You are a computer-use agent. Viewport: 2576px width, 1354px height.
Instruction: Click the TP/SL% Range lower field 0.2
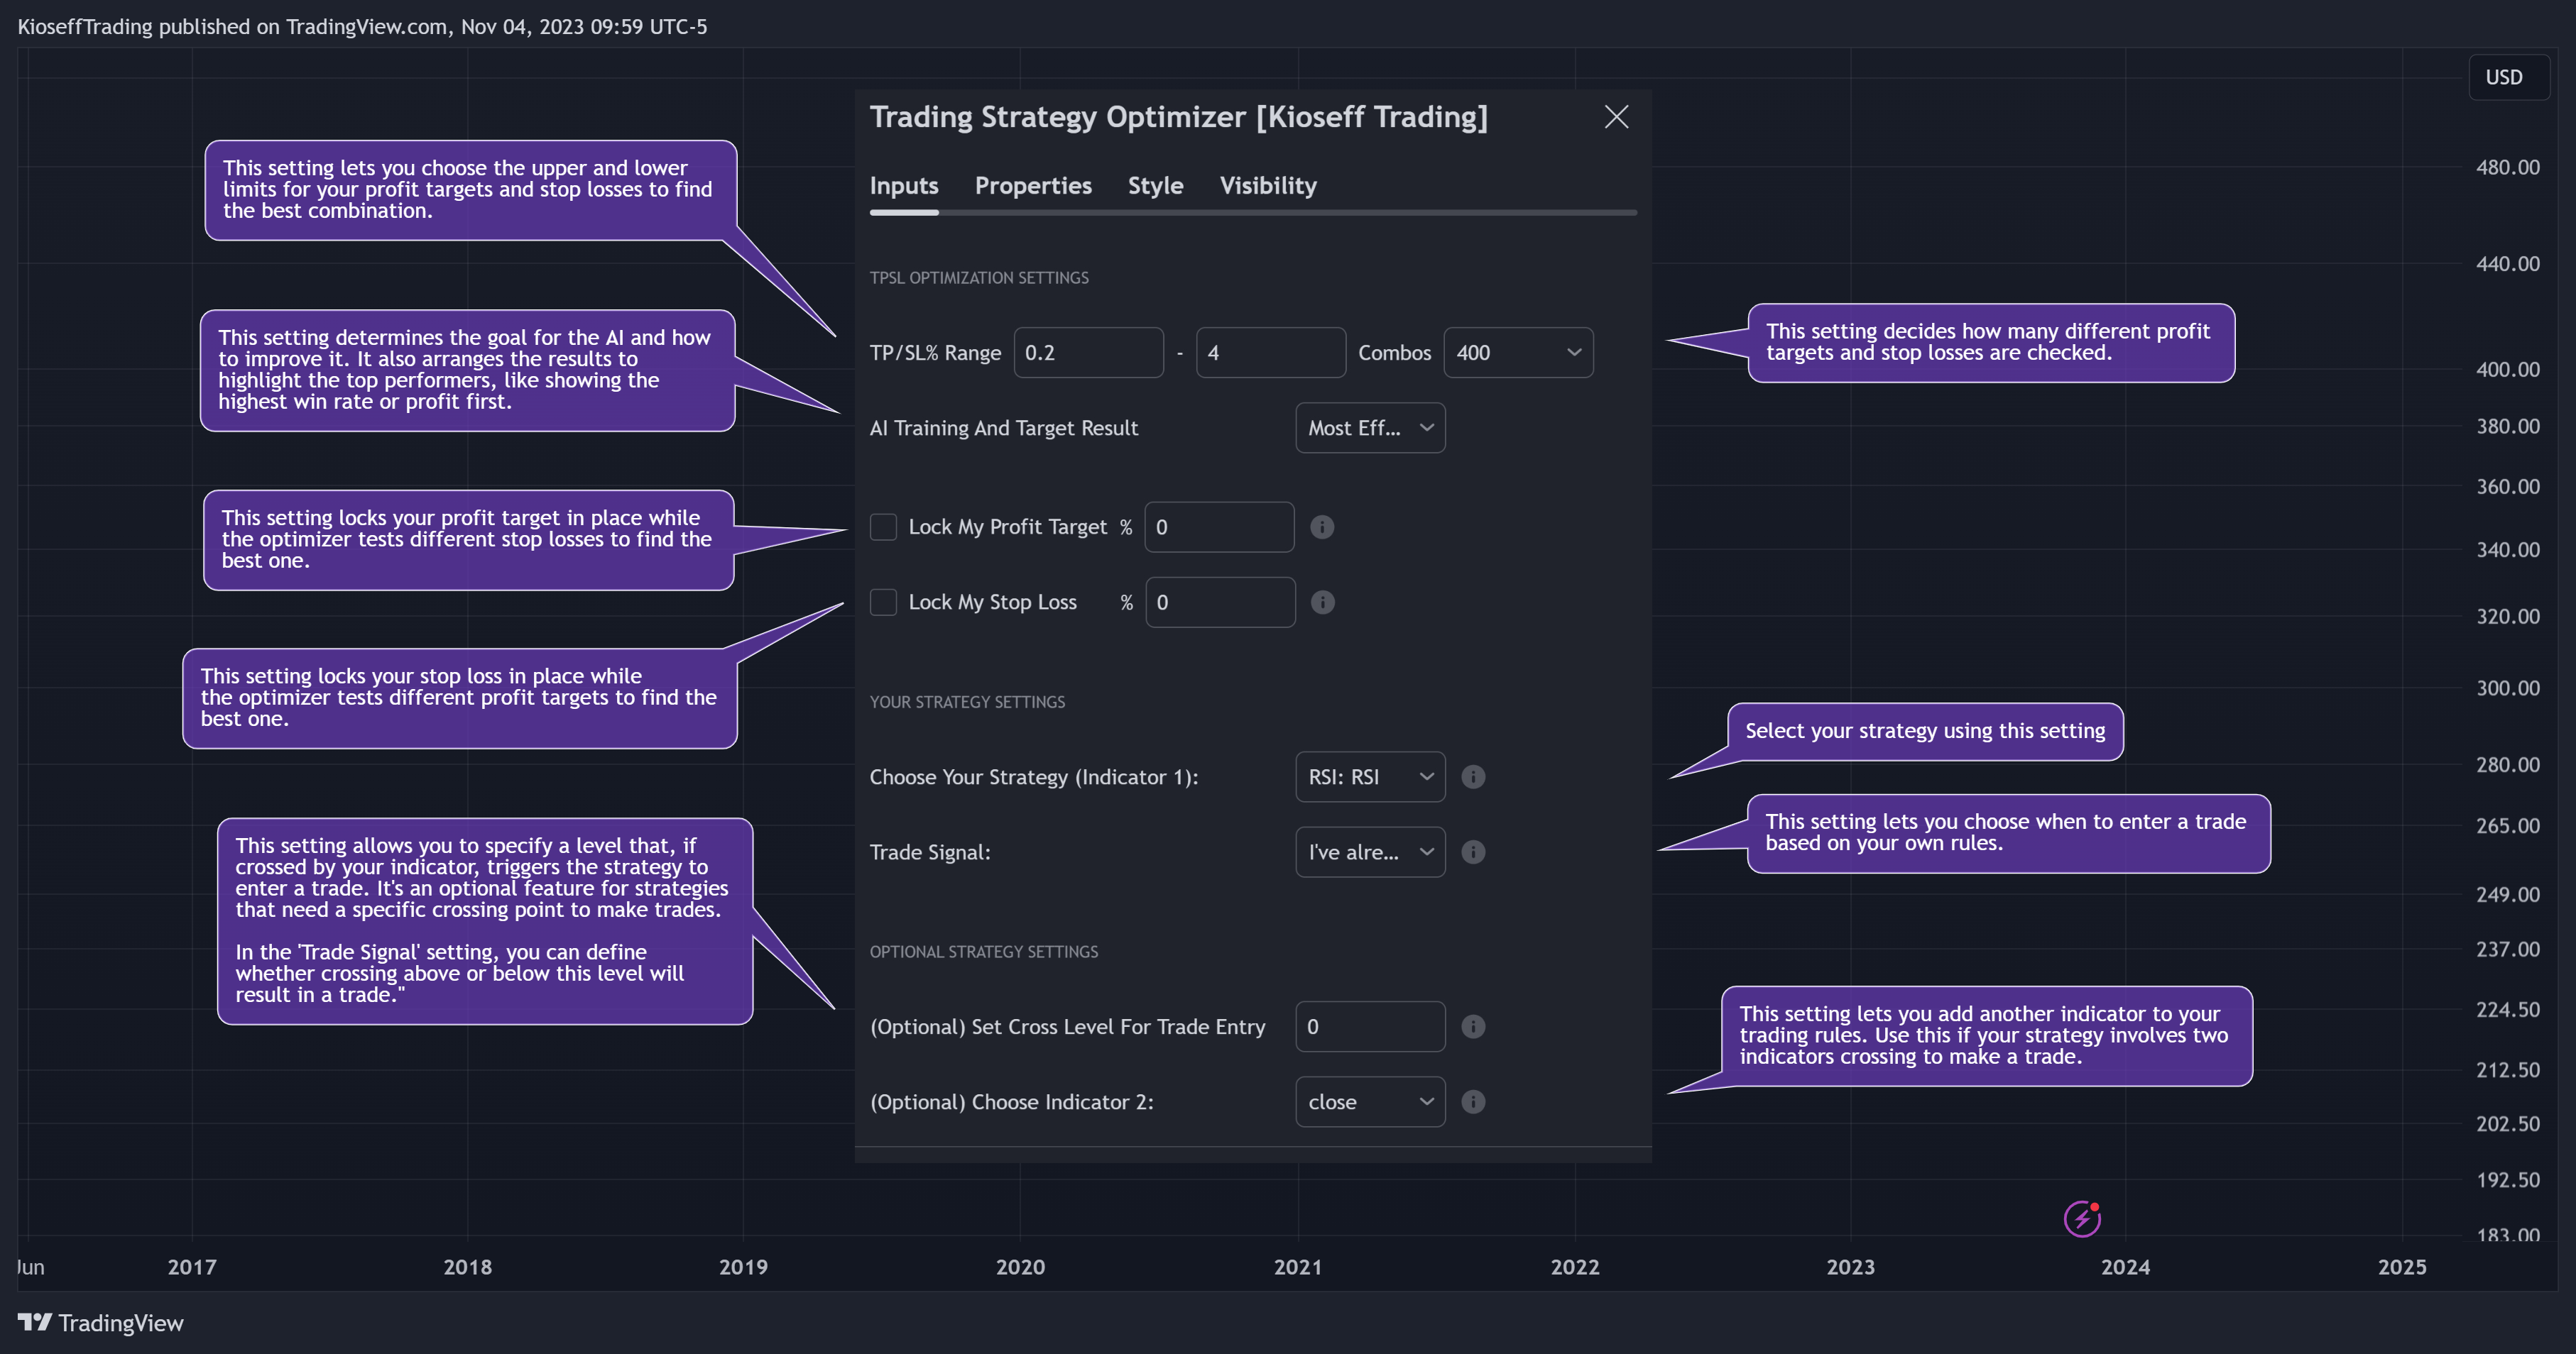click(1088, 352)
